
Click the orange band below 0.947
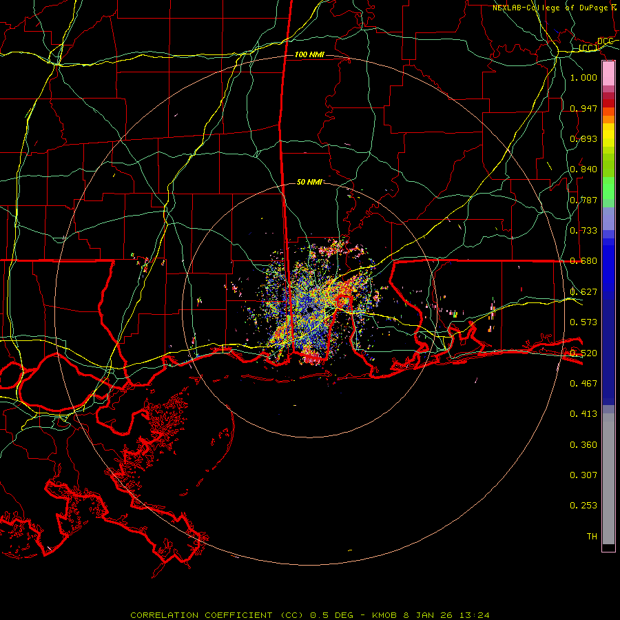(x=608, y=119)
